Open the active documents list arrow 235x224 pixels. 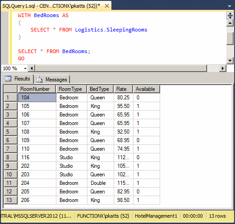click(x=230, y=6)
